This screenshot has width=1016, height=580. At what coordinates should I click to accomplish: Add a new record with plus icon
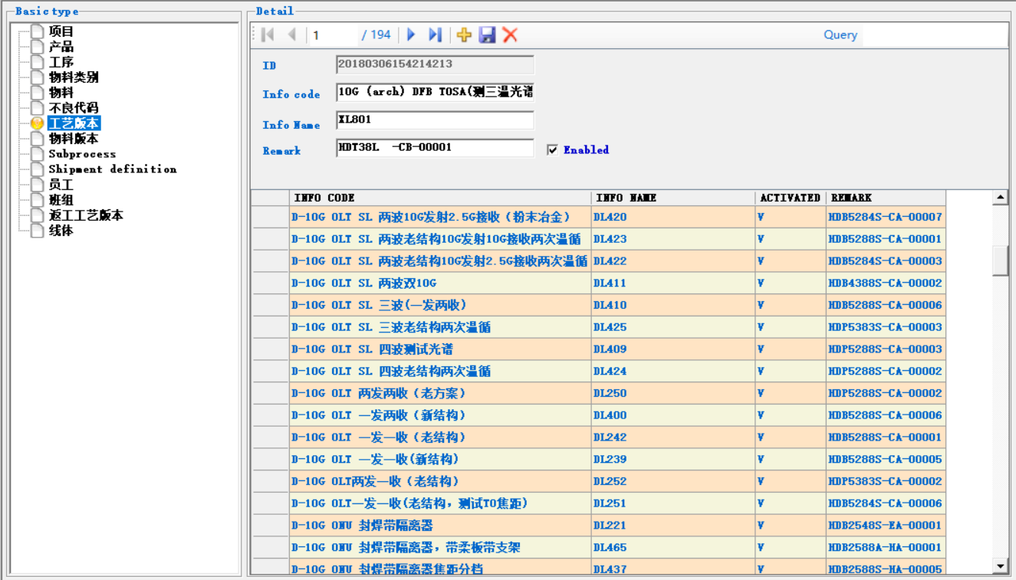[464, 34]
